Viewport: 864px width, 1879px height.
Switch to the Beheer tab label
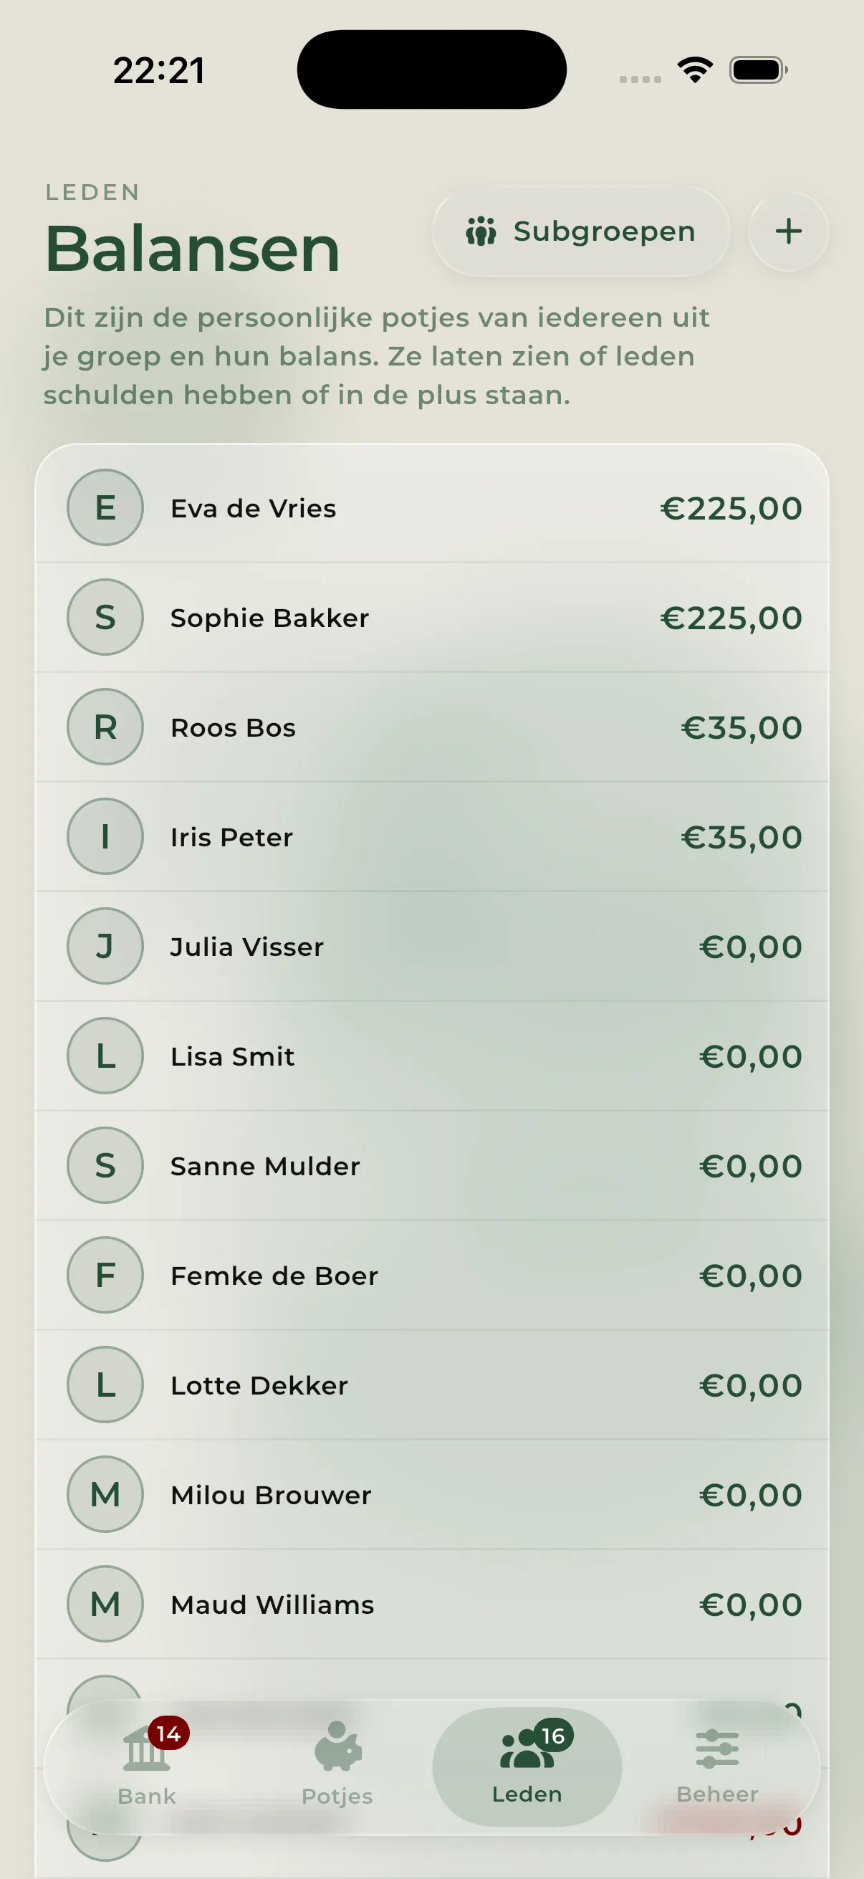(x=717, y=1794)
